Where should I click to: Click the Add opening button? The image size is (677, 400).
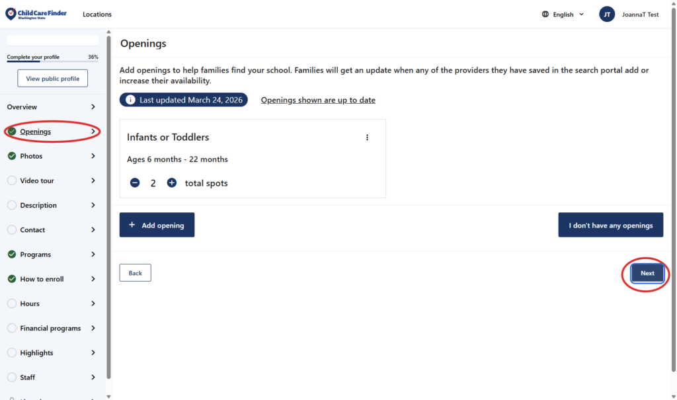(x=157, y=225)
